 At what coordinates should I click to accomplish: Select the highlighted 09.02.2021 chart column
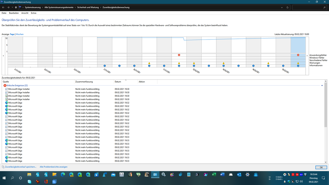click(x=298, y=52)
